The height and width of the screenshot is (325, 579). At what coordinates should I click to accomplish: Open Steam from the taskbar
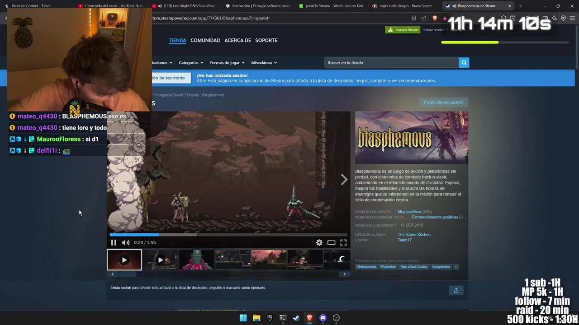click(296, 318)
